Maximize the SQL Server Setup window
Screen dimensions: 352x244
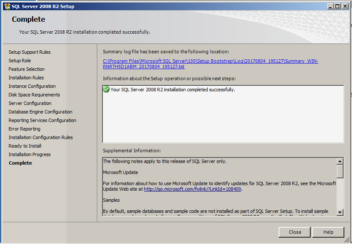(337, 6)
